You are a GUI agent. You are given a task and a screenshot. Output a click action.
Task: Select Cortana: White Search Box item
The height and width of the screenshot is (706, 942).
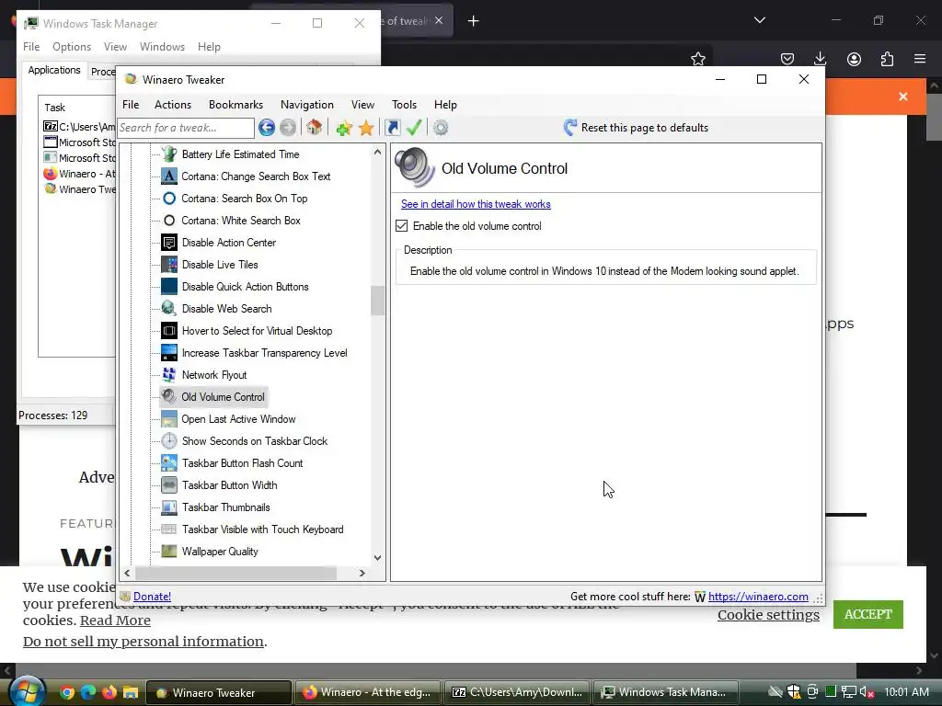pyautogui.click(x=241, y=221)
